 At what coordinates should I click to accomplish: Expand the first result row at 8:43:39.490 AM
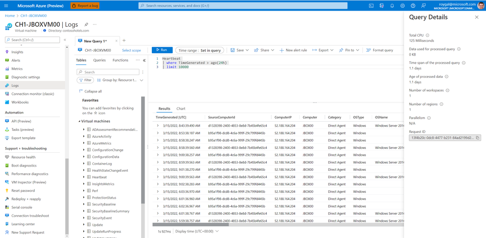158,126
